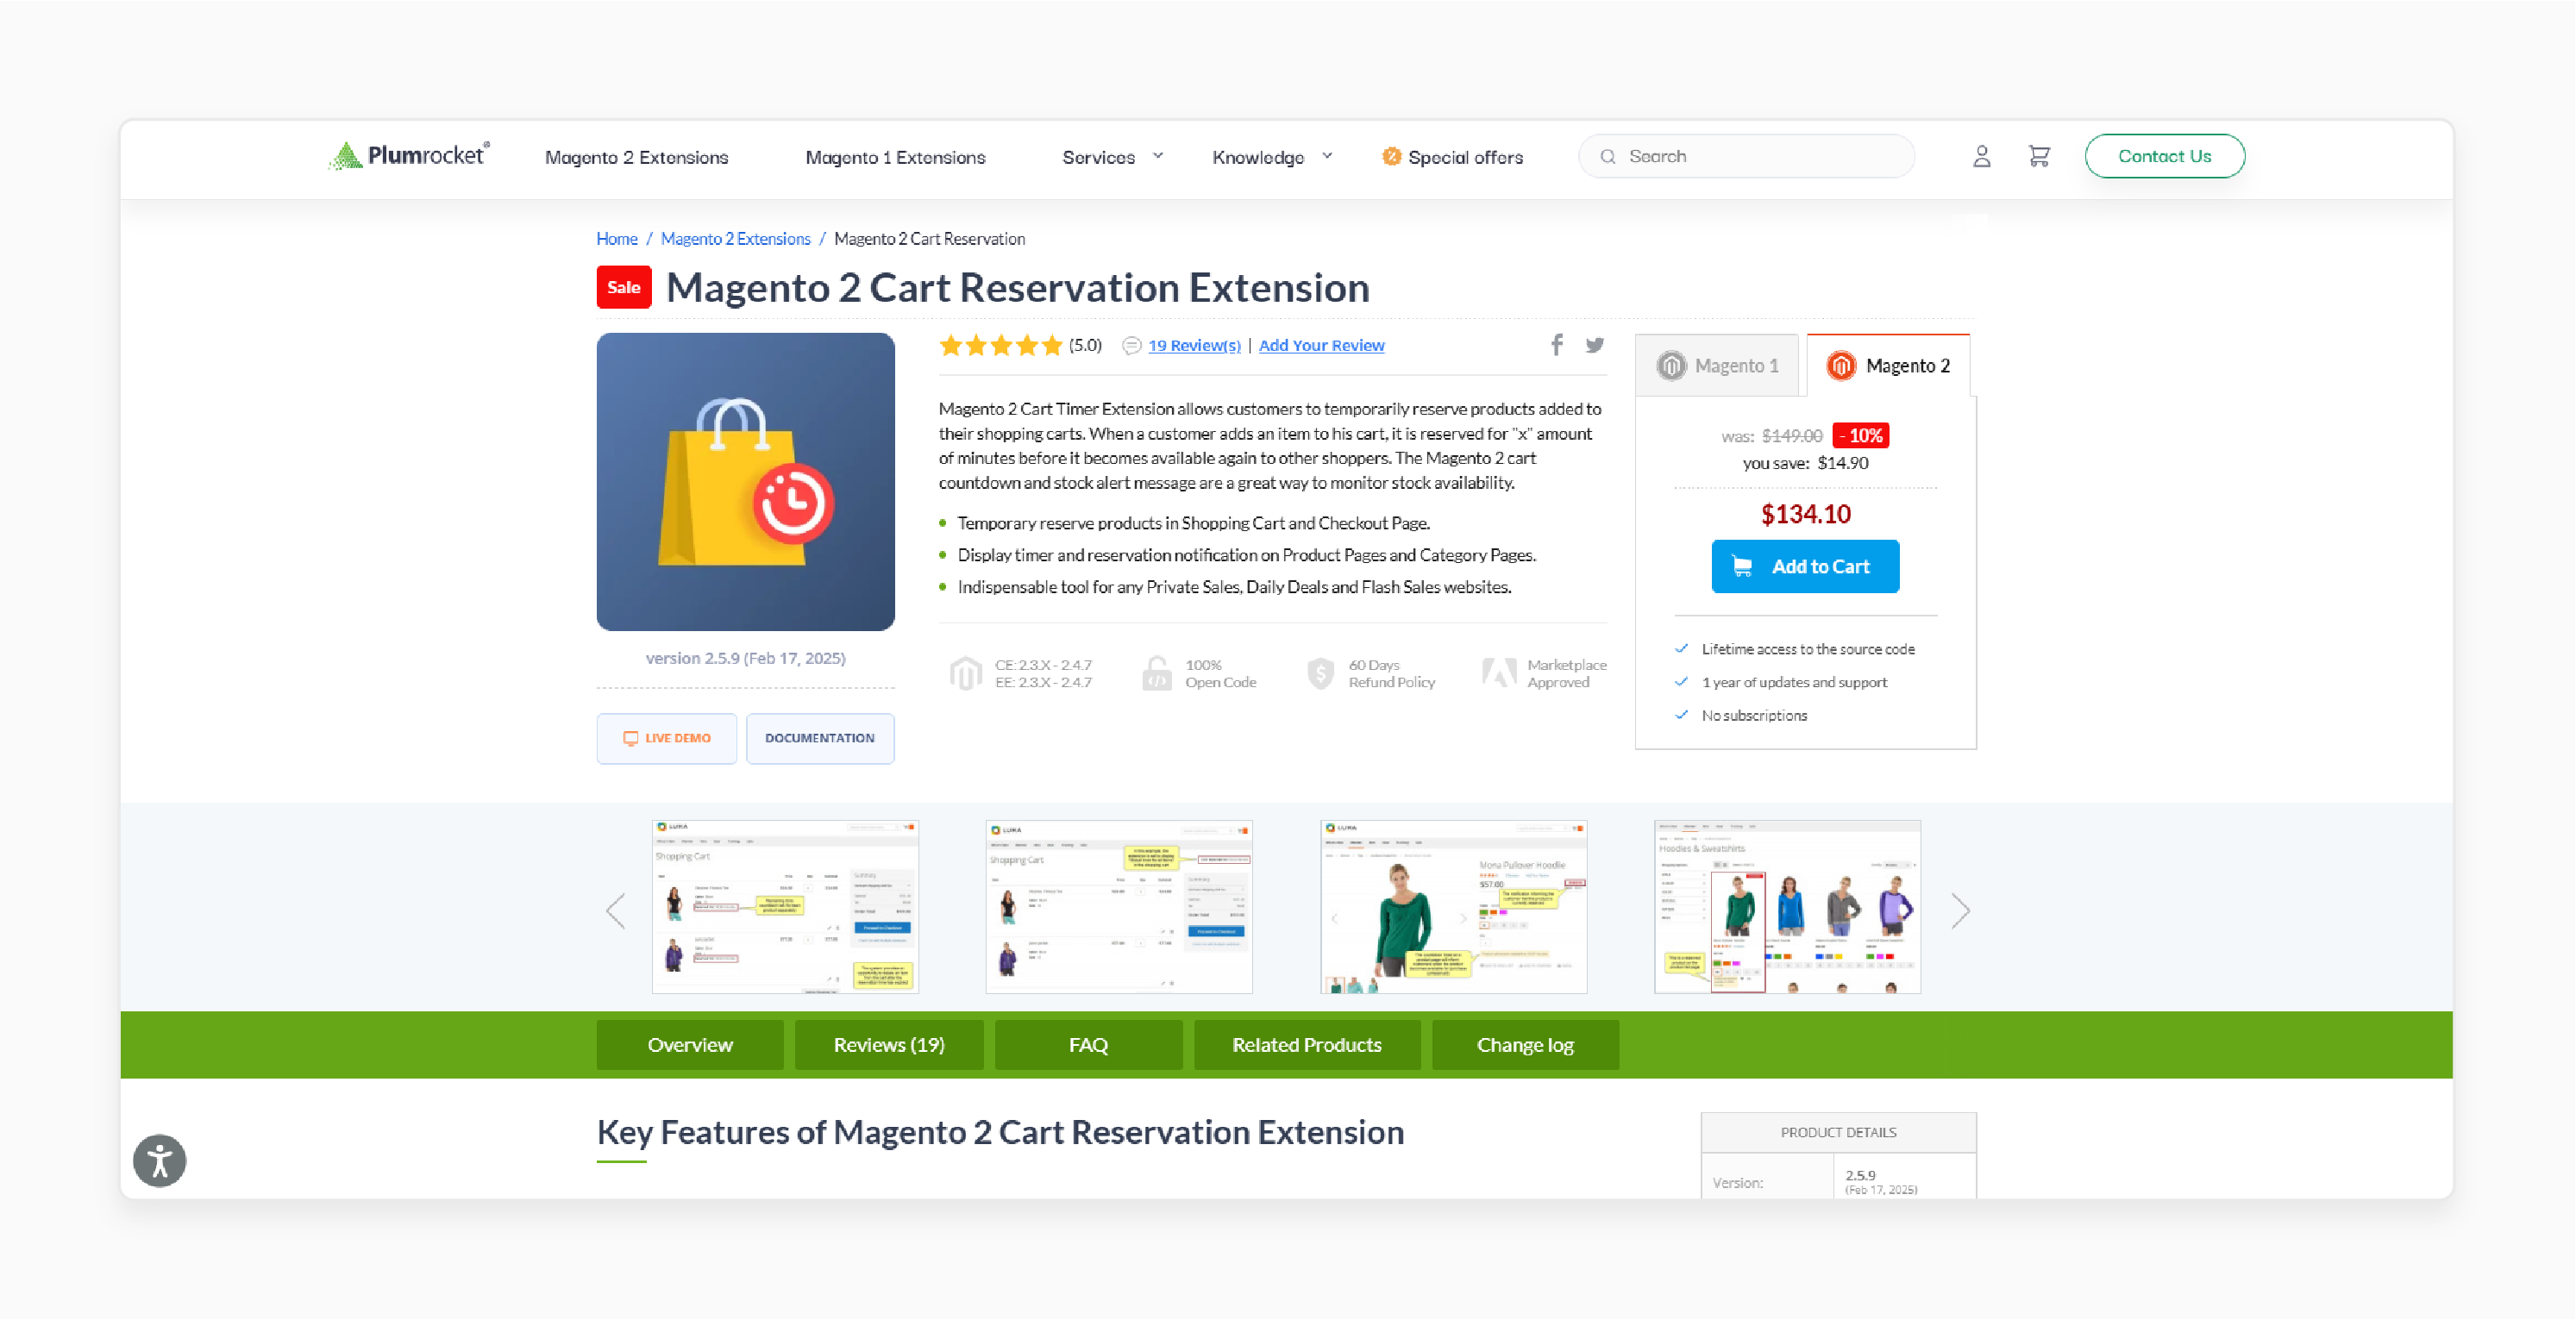Click version 2.5.9 (Feb 17, 2025) text

click(x=745, y=659)
